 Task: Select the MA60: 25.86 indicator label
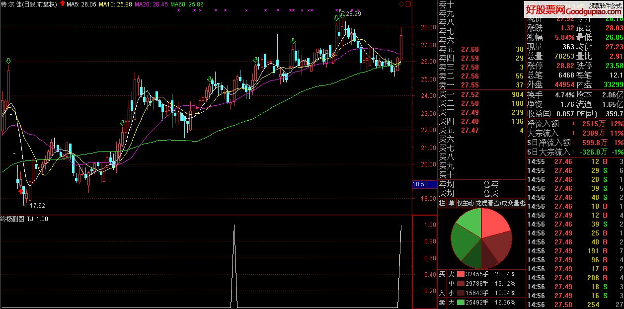click(x=187, y=4)
